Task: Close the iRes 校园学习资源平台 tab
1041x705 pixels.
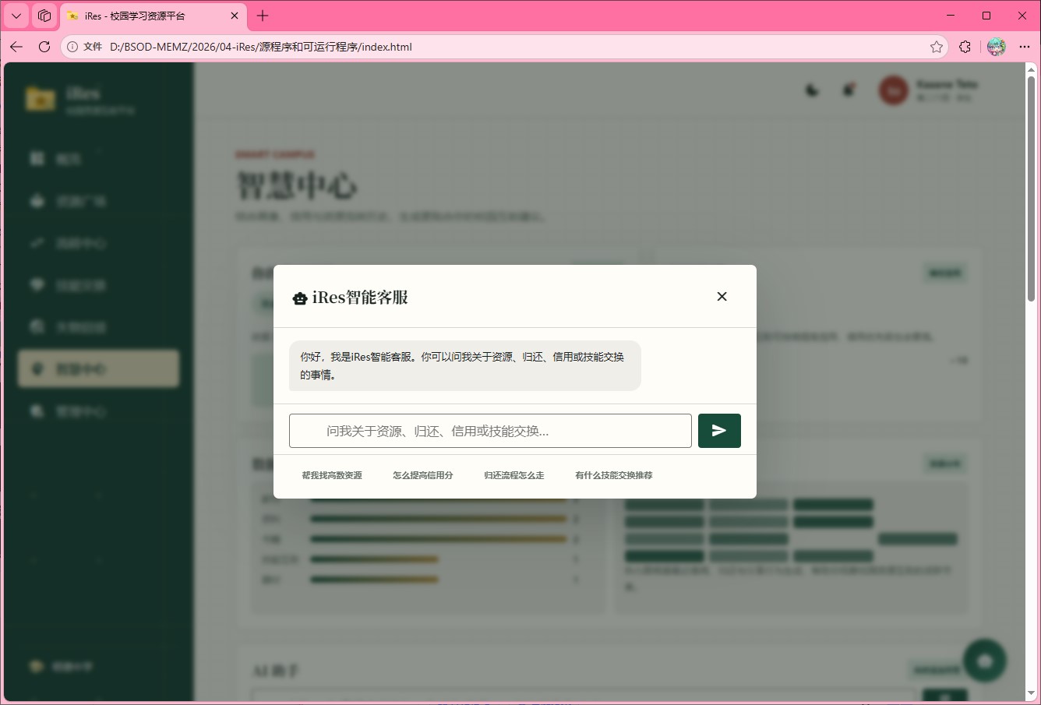Action: coord(235,16)
